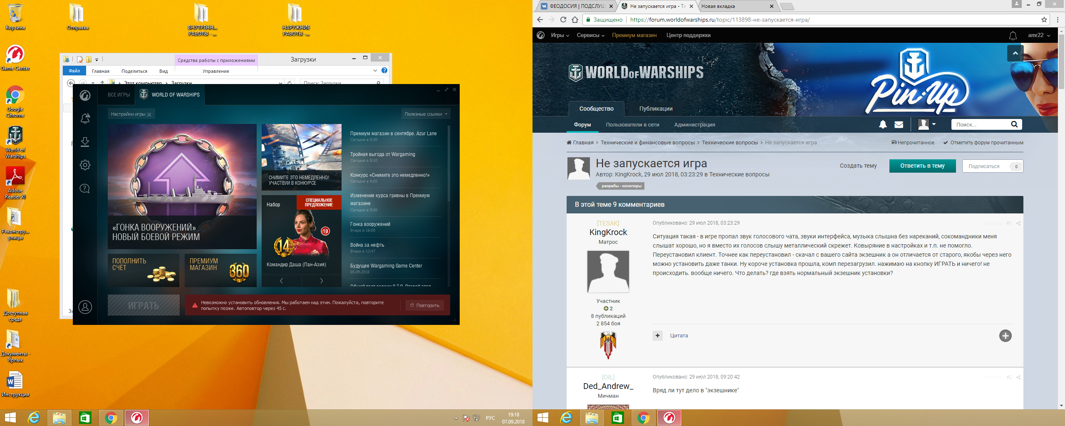
Task: Click Chrome home button
Action: point(575,20)
